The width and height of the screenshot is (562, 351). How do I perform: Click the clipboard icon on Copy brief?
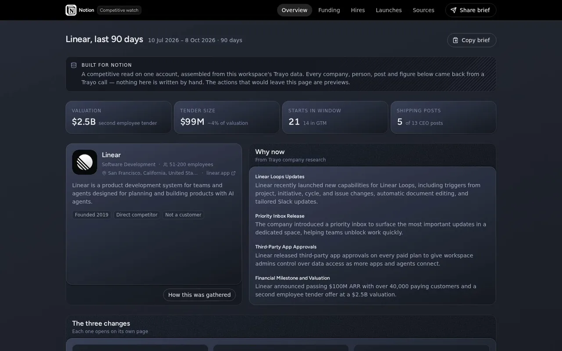[456, 40]
